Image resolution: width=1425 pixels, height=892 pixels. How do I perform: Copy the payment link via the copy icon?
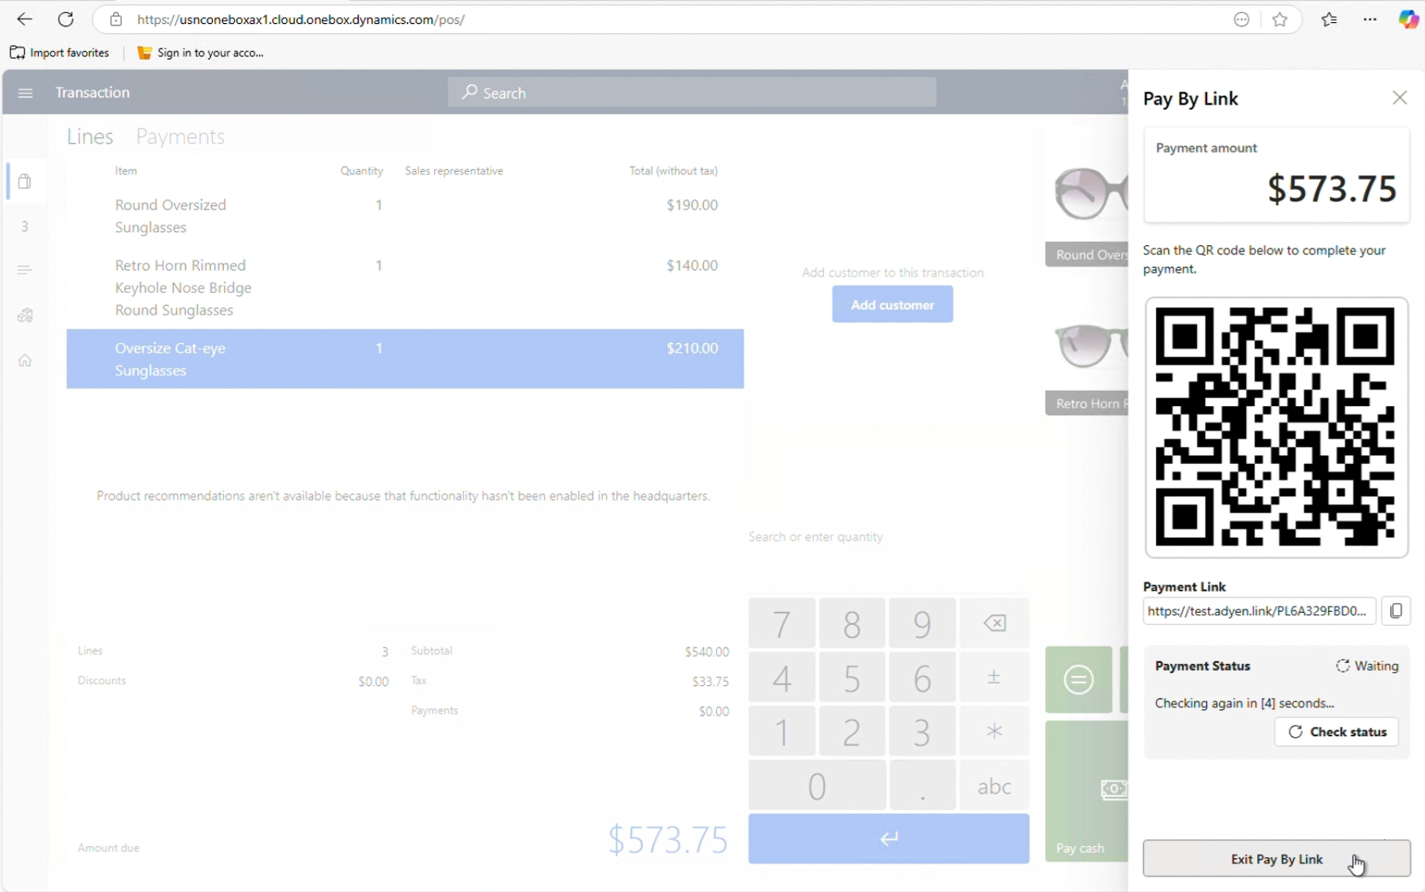tap(1395, 610)
